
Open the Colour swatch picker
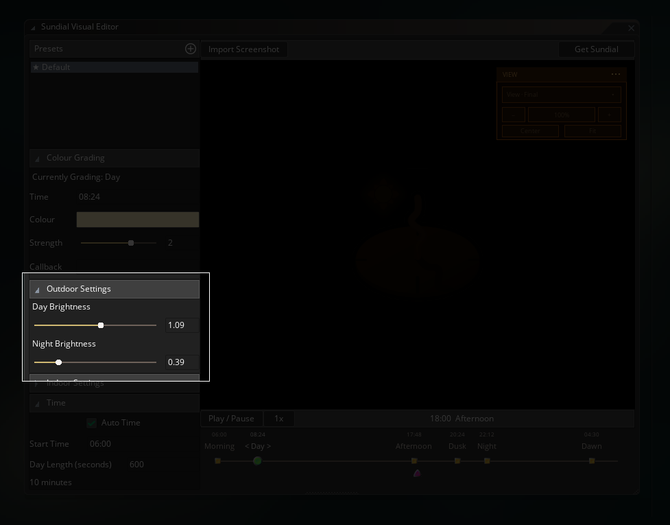[138, 220]
